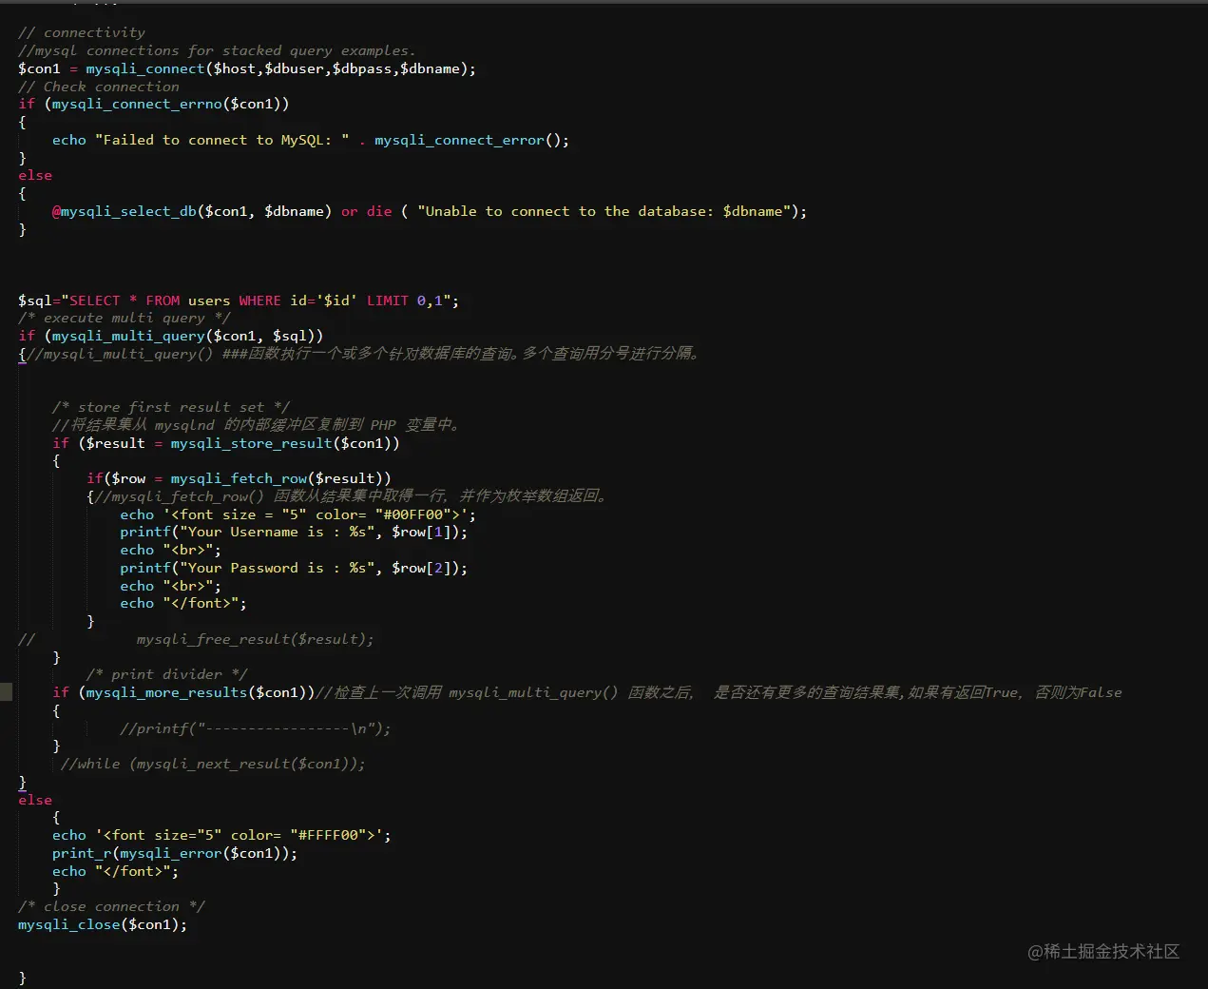This screenshot has width=1208, height=989.
Task: Click the 'Your Password is' printf line
Action: click(294, 568)
